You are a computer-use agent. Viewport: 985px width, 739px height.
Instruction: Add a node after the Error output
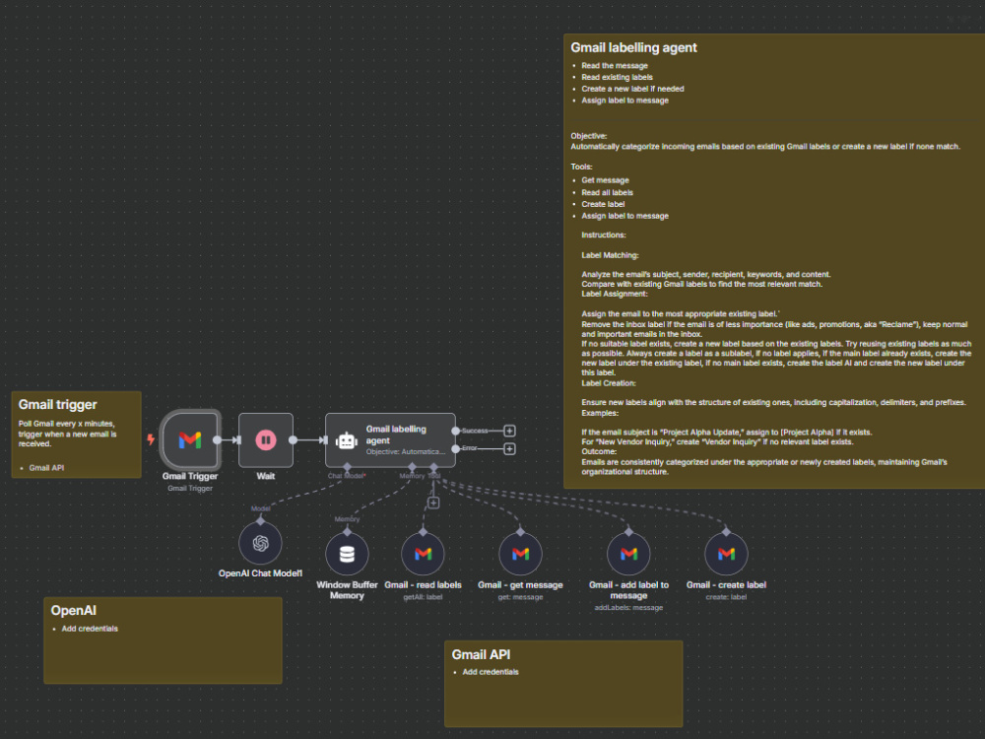(509, 448)
